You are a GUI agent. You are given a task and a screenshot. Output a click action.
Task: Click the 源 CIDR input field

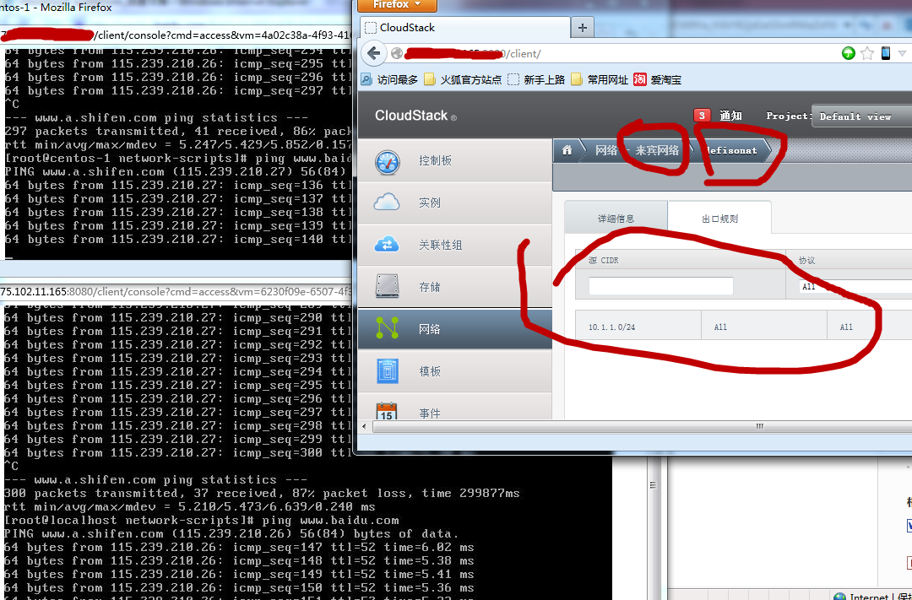coord(660,285)
